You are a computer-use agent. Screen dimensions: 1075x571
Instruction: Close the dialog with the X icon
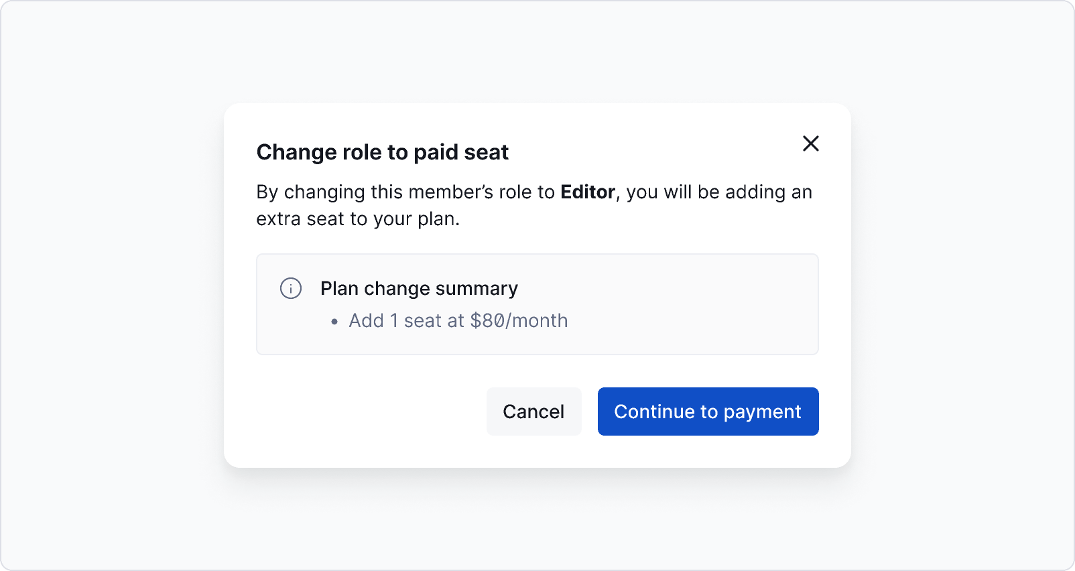[x=811, y=143]
